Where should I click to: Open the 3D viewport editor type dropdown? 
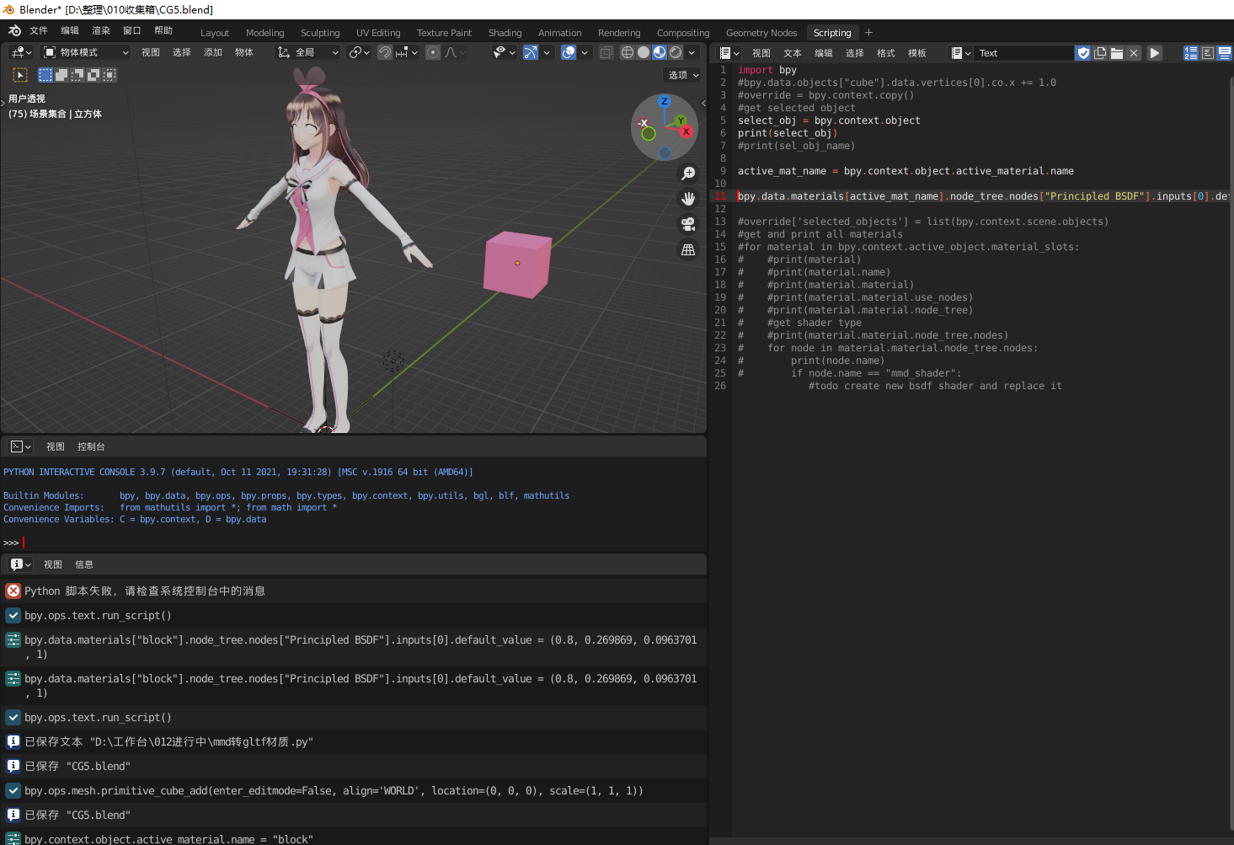(x=22, y=52)
